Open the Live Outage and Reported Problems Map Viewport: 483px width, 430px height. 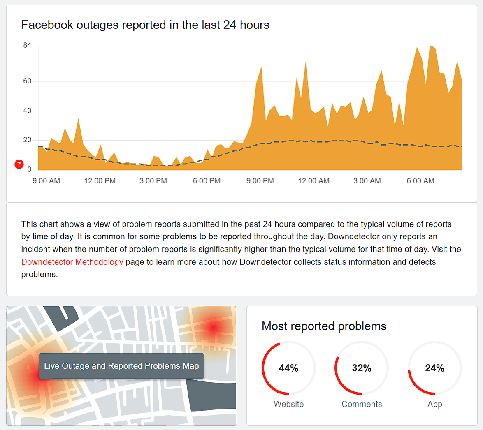pos(121,366)
